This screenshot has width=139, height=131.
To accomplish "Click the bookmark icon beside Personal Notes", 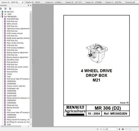I will [5, 72].
